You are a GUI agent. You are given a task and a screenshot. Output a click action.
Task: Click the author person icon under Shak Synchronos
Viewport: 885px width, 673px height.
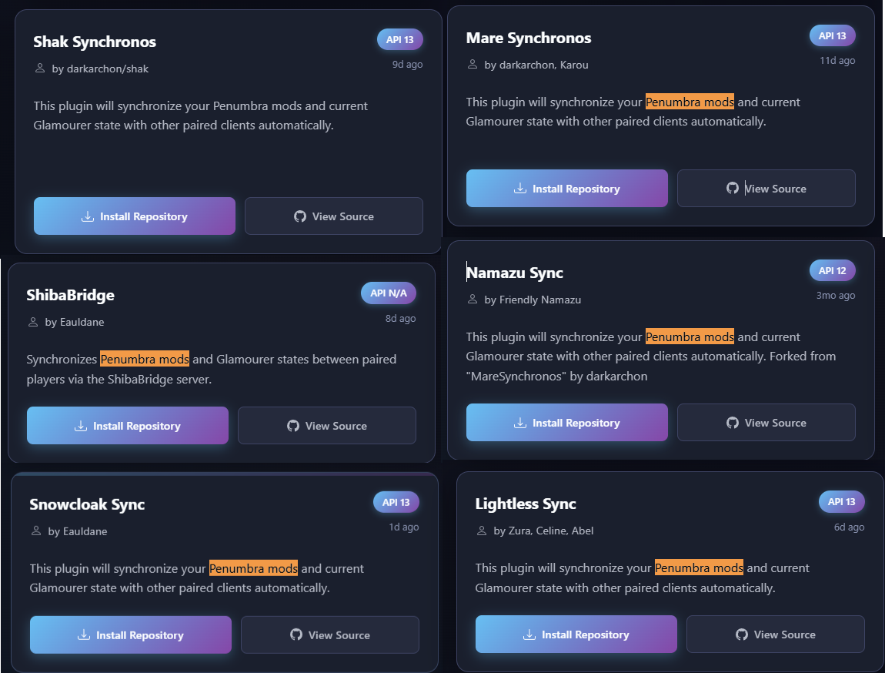(x=40, y=69)
